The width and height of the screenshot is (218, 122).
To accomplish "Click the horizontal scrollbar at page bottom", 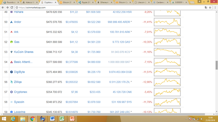I will pos(104,114).
